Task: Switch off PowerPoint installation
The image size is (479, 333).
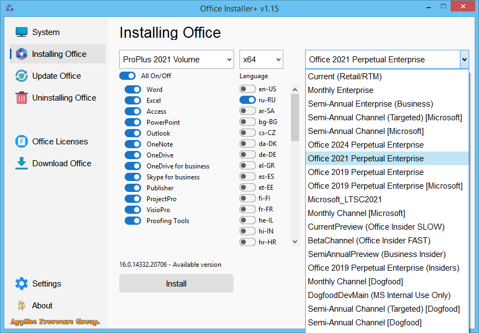Action: (133, 122)
